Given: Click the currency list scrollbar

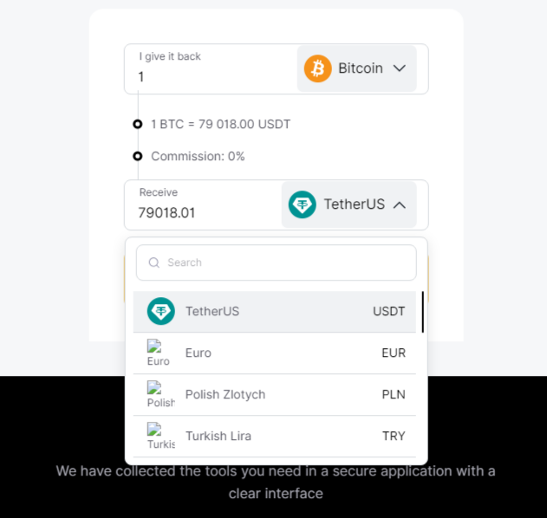Looking at the screenshot, I should pyautogui.click(x=423, y=312).
